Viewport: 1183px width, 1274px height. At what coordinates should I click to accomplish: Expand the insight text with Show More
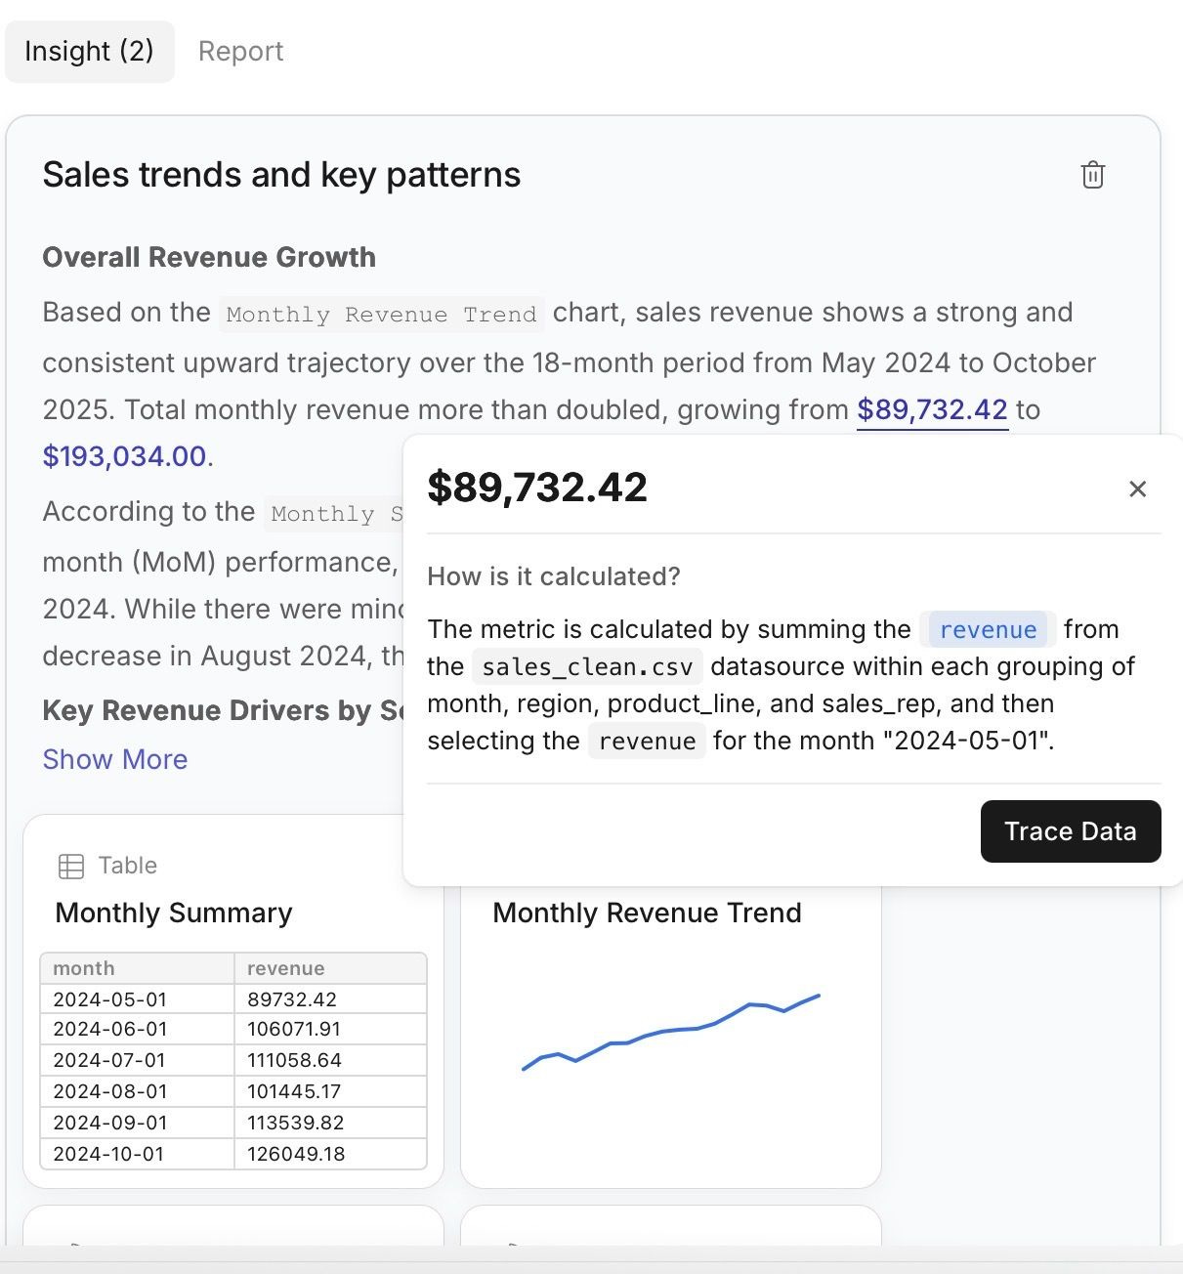[115, 759]
